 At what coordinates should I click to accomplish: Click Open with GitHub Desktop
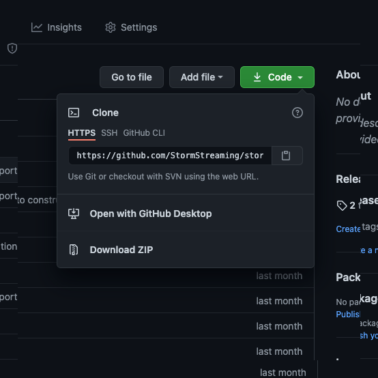pyautogui.click(x=186, y=214)
